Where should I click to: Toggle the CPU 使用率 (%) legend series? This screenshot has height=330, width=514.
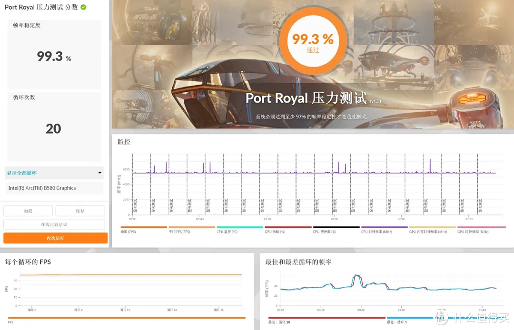point(336,230)
